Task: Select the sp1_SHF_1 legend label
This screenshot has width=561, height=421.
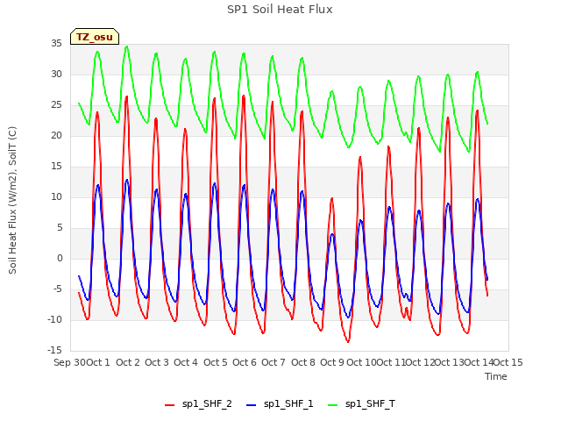Action: click(288, 404)
